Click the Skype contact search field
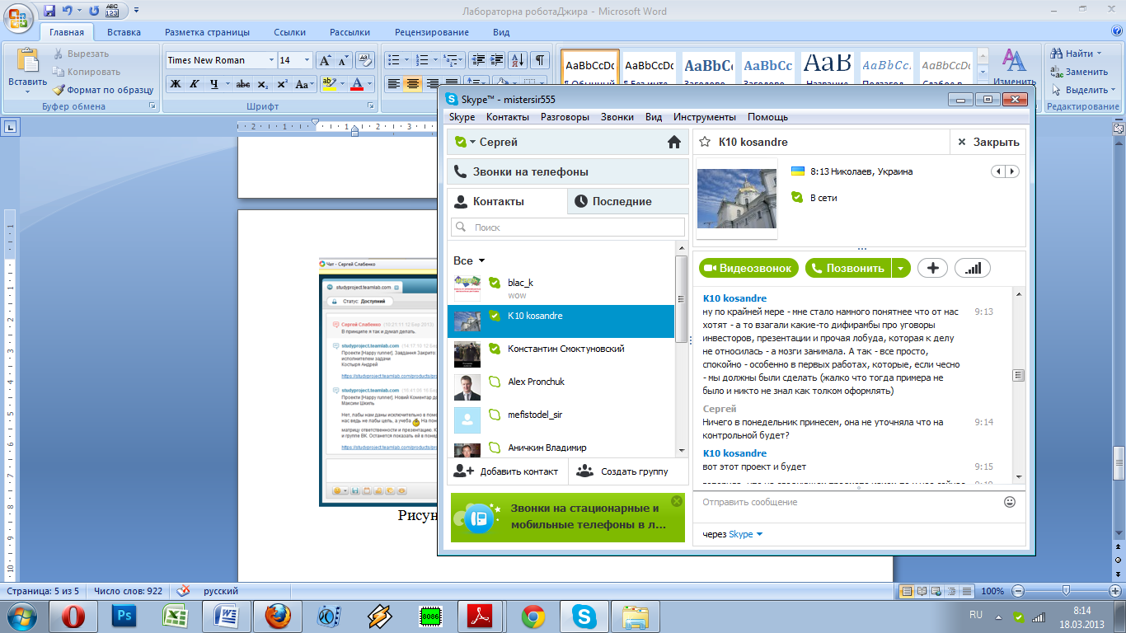Viewport: 1126px width, 633px height. 568,227
